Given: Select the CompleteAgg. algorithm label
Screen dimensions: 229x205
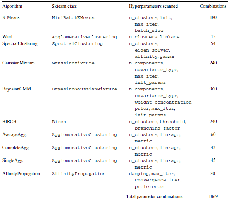Looking at the screenshot, I should pyautogui.click(x=16, y=148).
